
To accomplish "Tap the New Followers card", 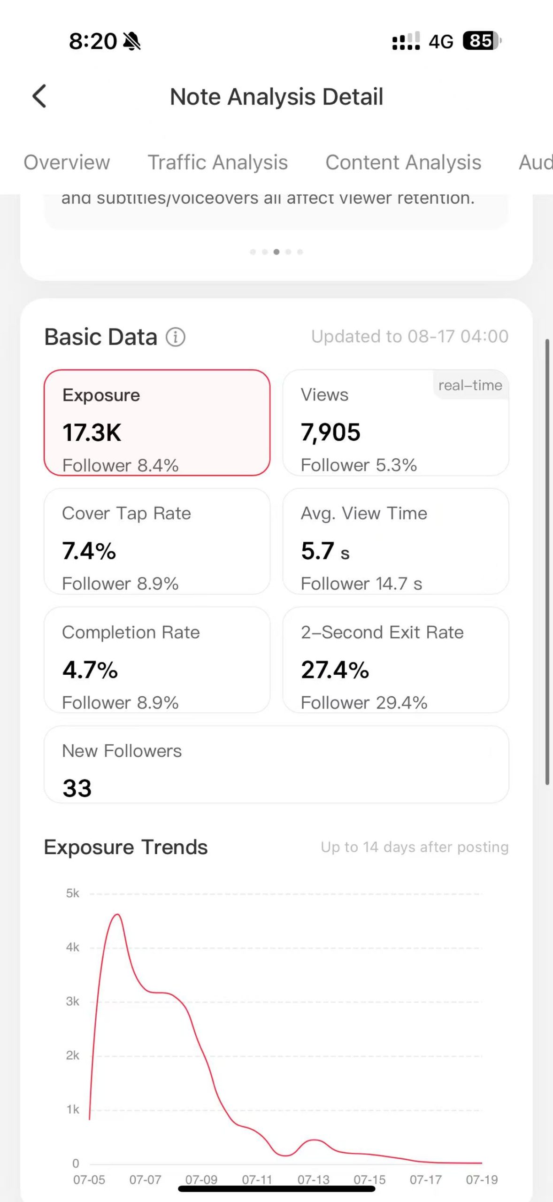I will [x=276, y=764].
